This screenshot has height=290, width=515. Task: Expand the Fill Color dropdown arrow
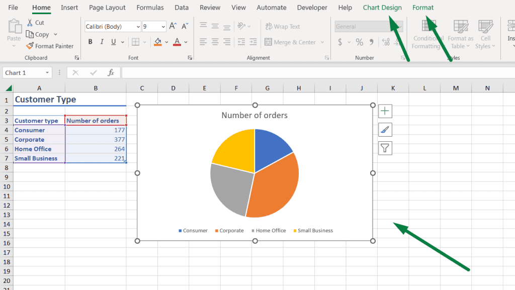pos(166,42)
